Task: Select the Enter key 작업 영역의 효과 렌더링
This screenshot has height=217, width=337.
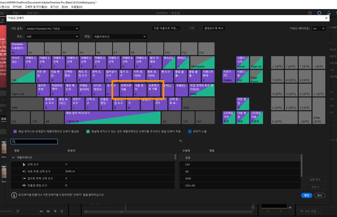Action: click(x=202, y=90)
